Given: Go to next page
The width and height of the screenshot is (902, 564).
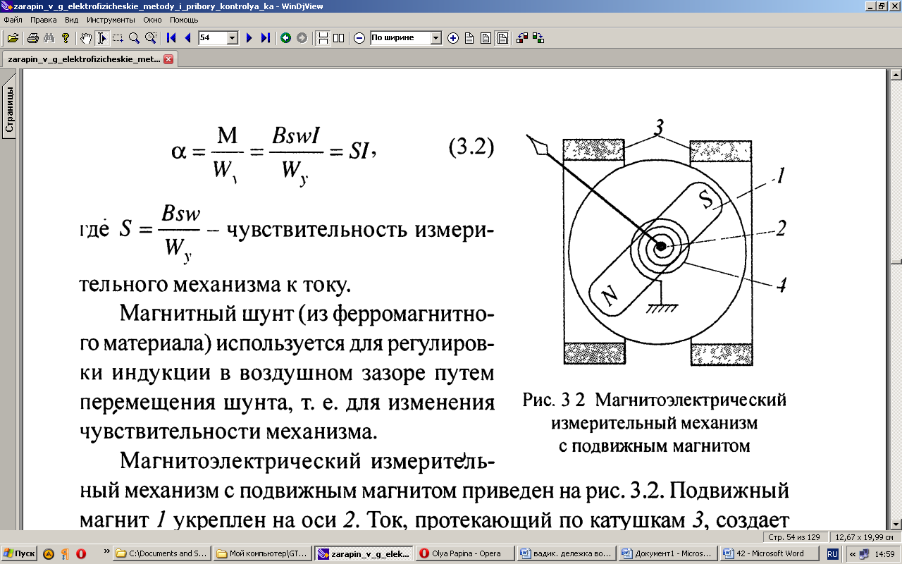Looking at the screenshot, I should click(x=249, y=38).
